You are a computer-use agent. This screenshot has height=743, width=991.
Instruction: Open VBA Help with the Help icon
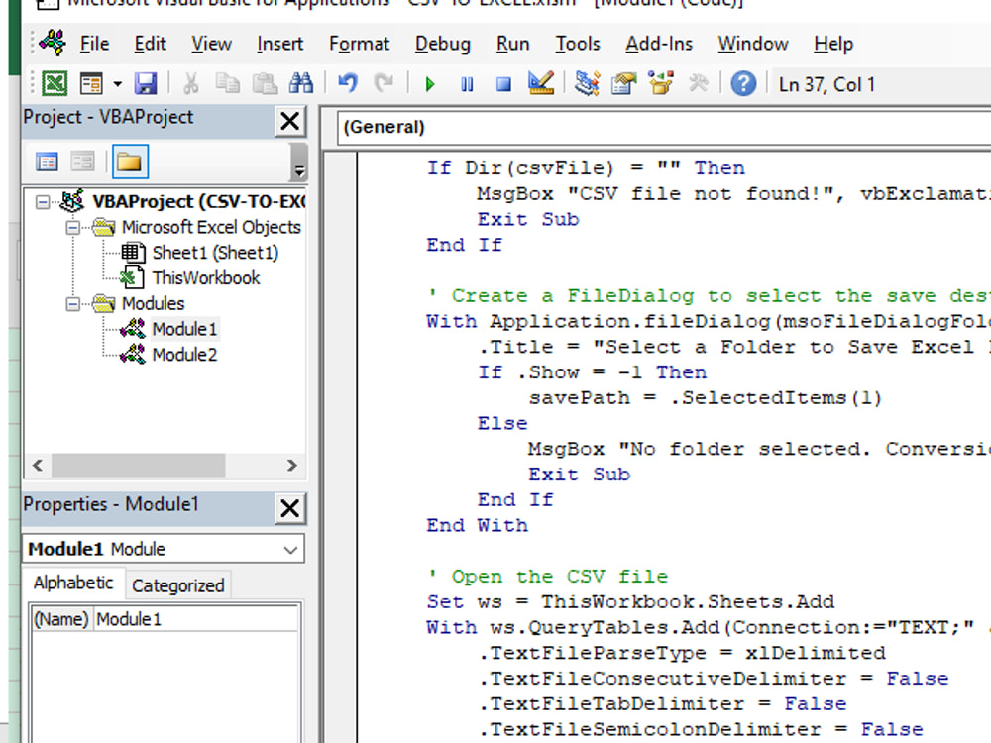tap(742, 84)
